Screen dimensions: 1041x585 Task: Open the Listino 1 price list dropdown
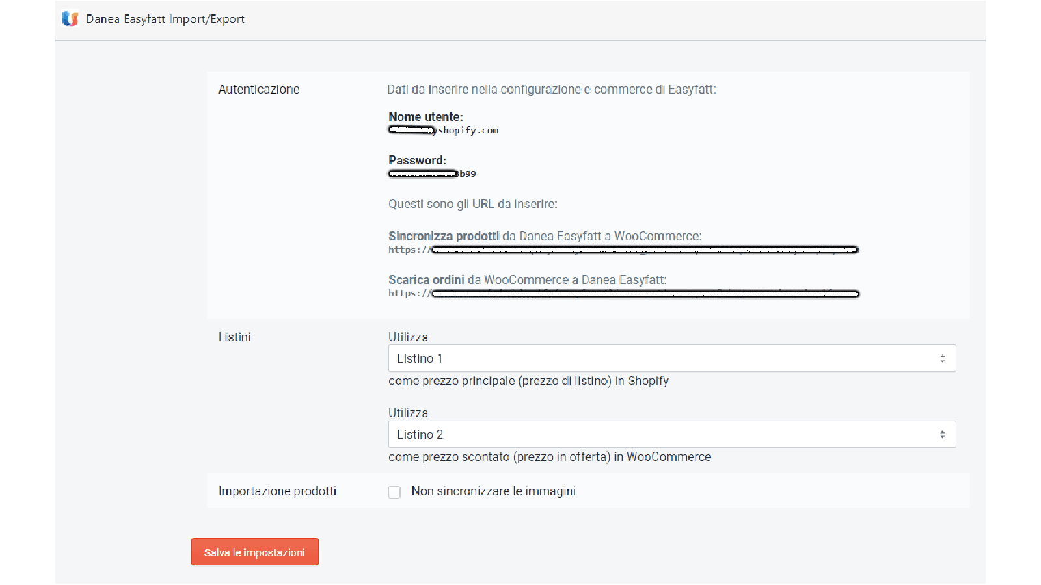[x=664, y=358]
